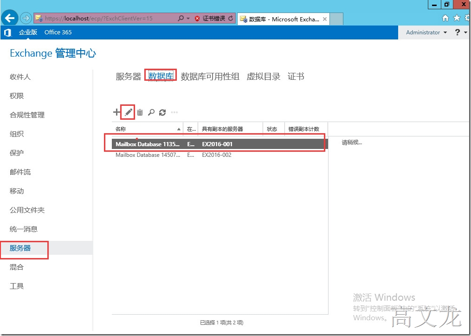Click the page refresh icon in address bar
This screenshot has height=336, width=471.
coord(231,19)
